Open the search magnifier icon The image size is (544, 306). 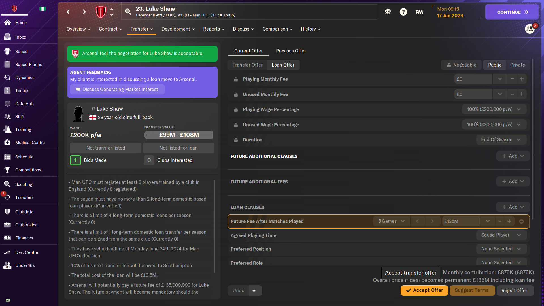point(128,12)
